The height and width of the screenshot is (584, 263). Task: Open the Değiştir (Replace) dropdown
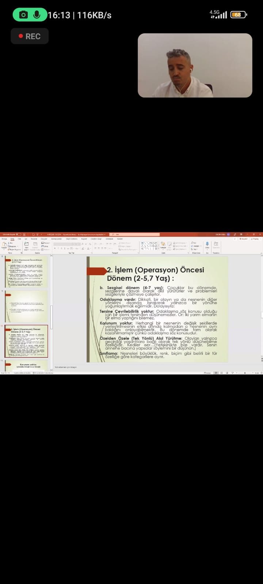196,246
